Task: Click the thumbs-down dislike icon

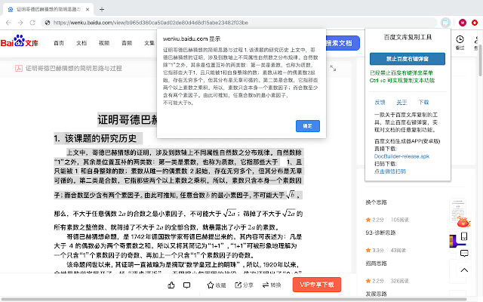Action: (x=186, y=285)
